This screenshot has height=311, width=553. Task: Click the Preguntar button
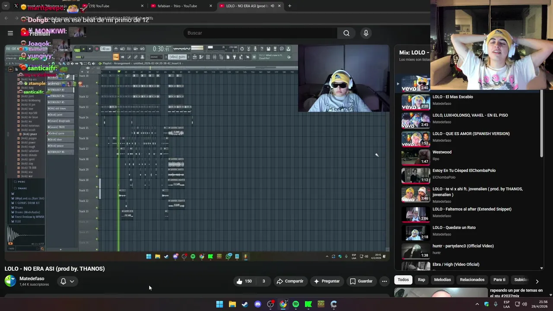click(327, 281)
